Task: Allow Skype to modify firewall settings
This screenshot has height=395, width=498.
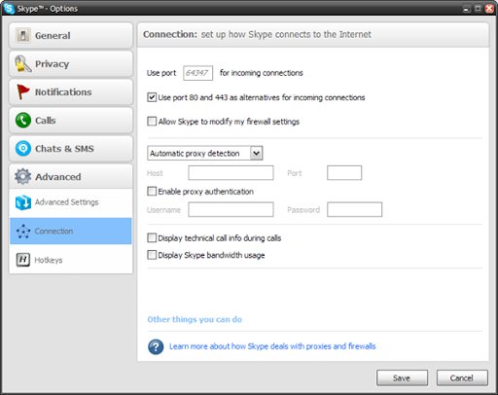Action: click(152, 121)
